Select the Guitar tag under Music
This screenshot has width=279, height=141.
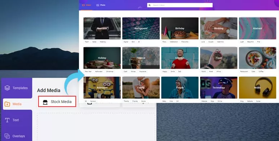(x=258, y=101)
